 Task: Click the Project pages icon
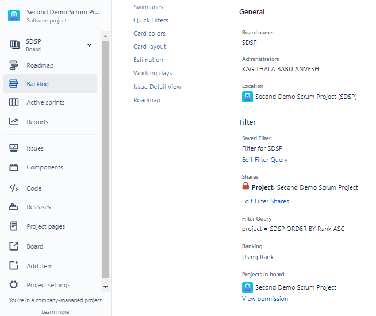click(x=14, y=226)
